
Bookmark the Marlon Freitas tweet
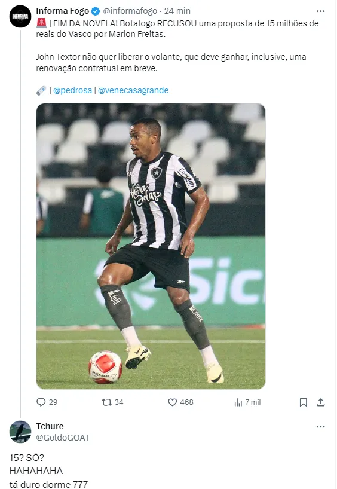pyautogui.click(x=303, y=402)
